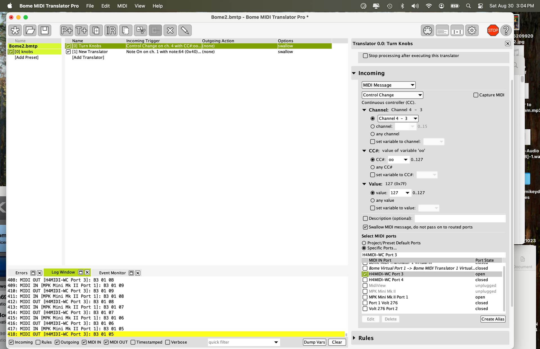Click the duplicate icon in the toolbar
540x349 pixels.
click(x=96, y=30)
